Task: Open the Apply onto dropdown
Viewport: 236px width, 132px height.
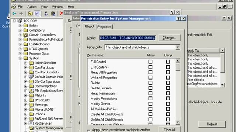Action: 178,47
